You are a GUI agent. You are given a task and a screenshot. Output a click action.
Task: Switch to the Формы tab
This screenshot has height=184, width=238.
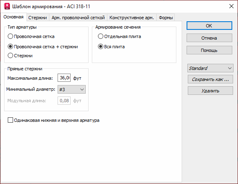[x=166, y=18]
